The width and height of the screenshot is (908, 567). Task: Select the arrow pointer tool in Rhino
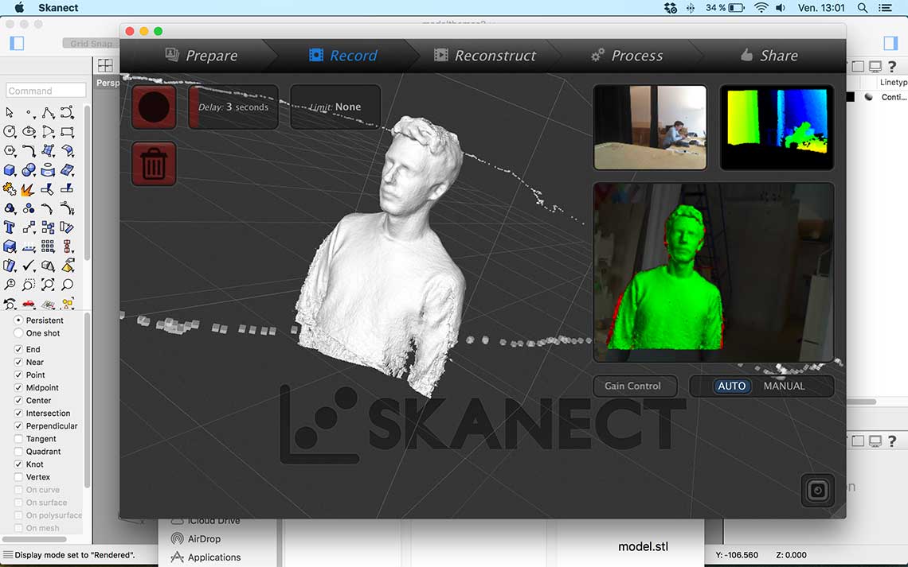pyautogui.click(x=10, y=112)
